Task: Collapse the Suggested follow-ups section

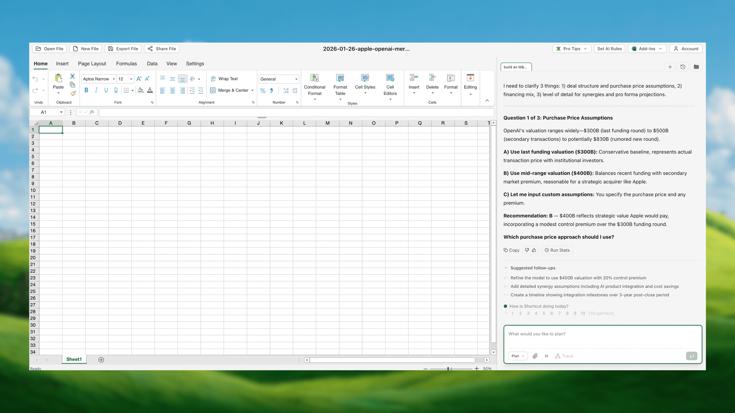Action: (x=506, y=268)
